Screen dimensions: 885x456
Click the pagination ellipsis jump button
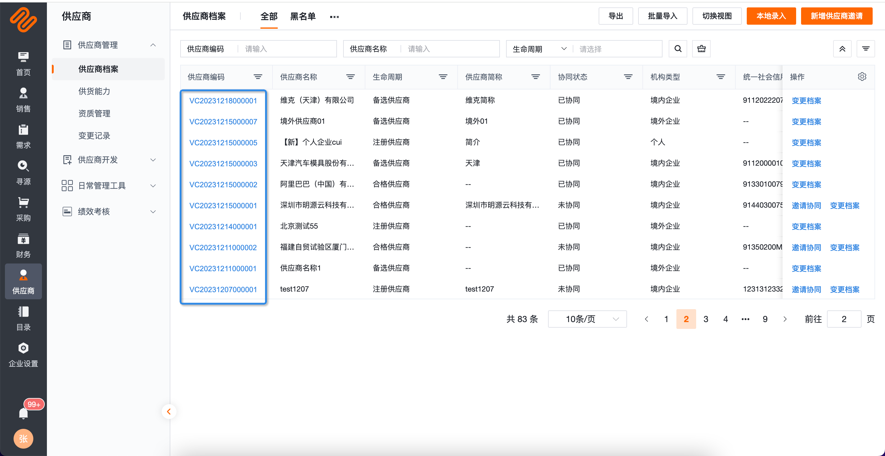pyautogui.click(x=745, y=319)
